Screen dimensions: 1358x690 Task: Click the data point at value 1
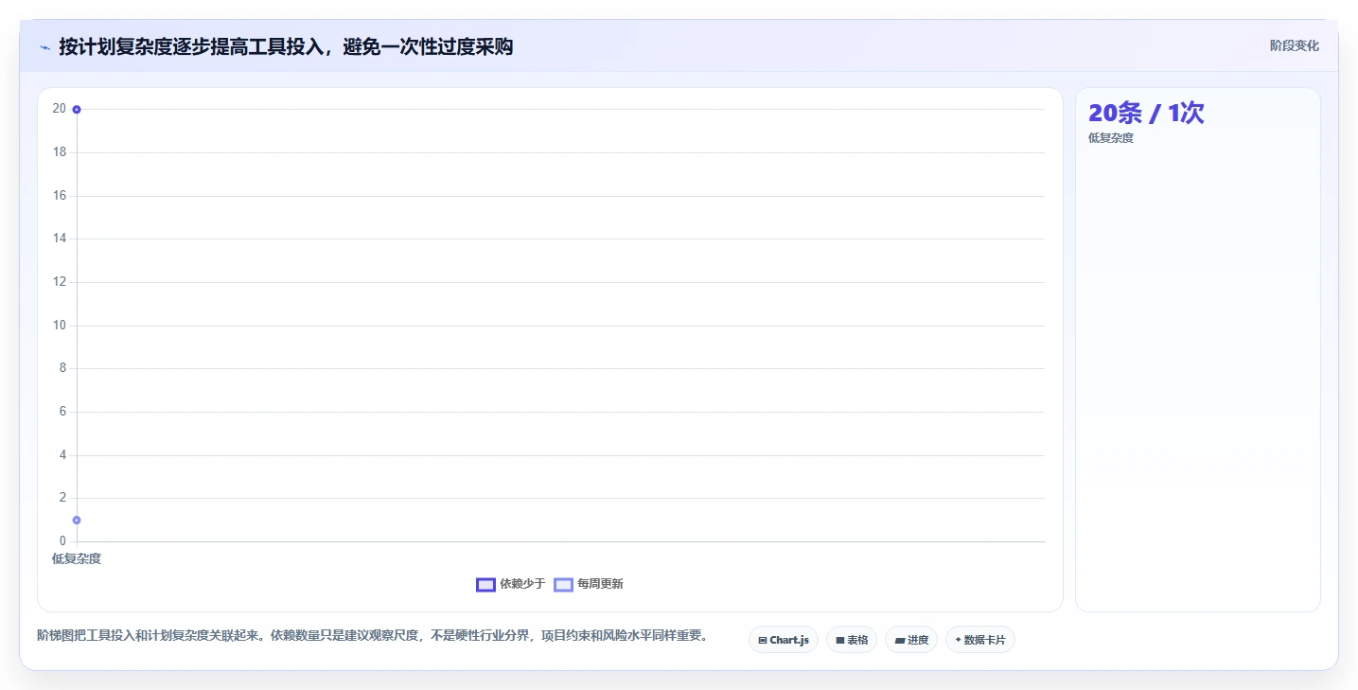coord(77,520)
